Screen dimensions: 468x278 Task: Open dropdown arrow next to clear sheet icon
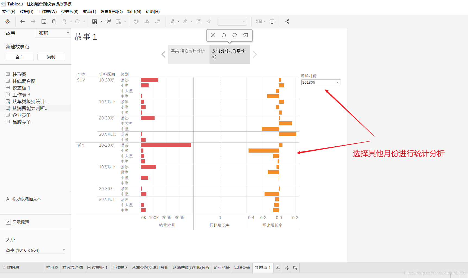click(125, 21)
